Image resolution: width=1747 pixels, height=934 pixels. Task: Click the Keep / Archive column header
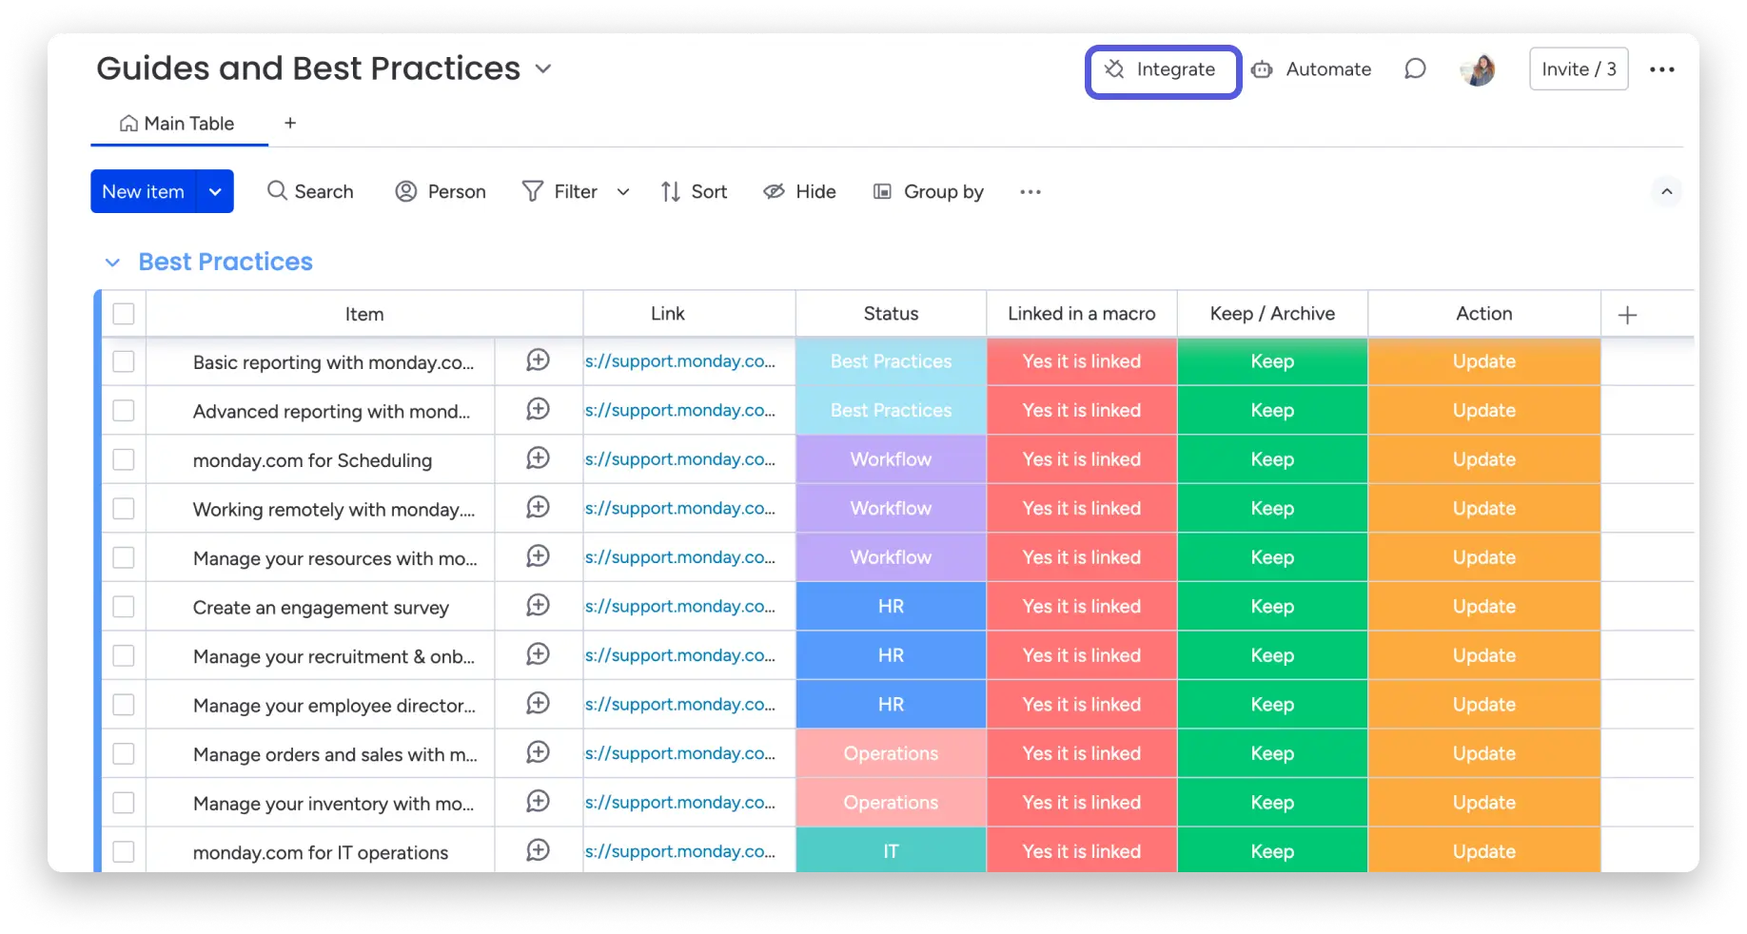(1272, 314)
